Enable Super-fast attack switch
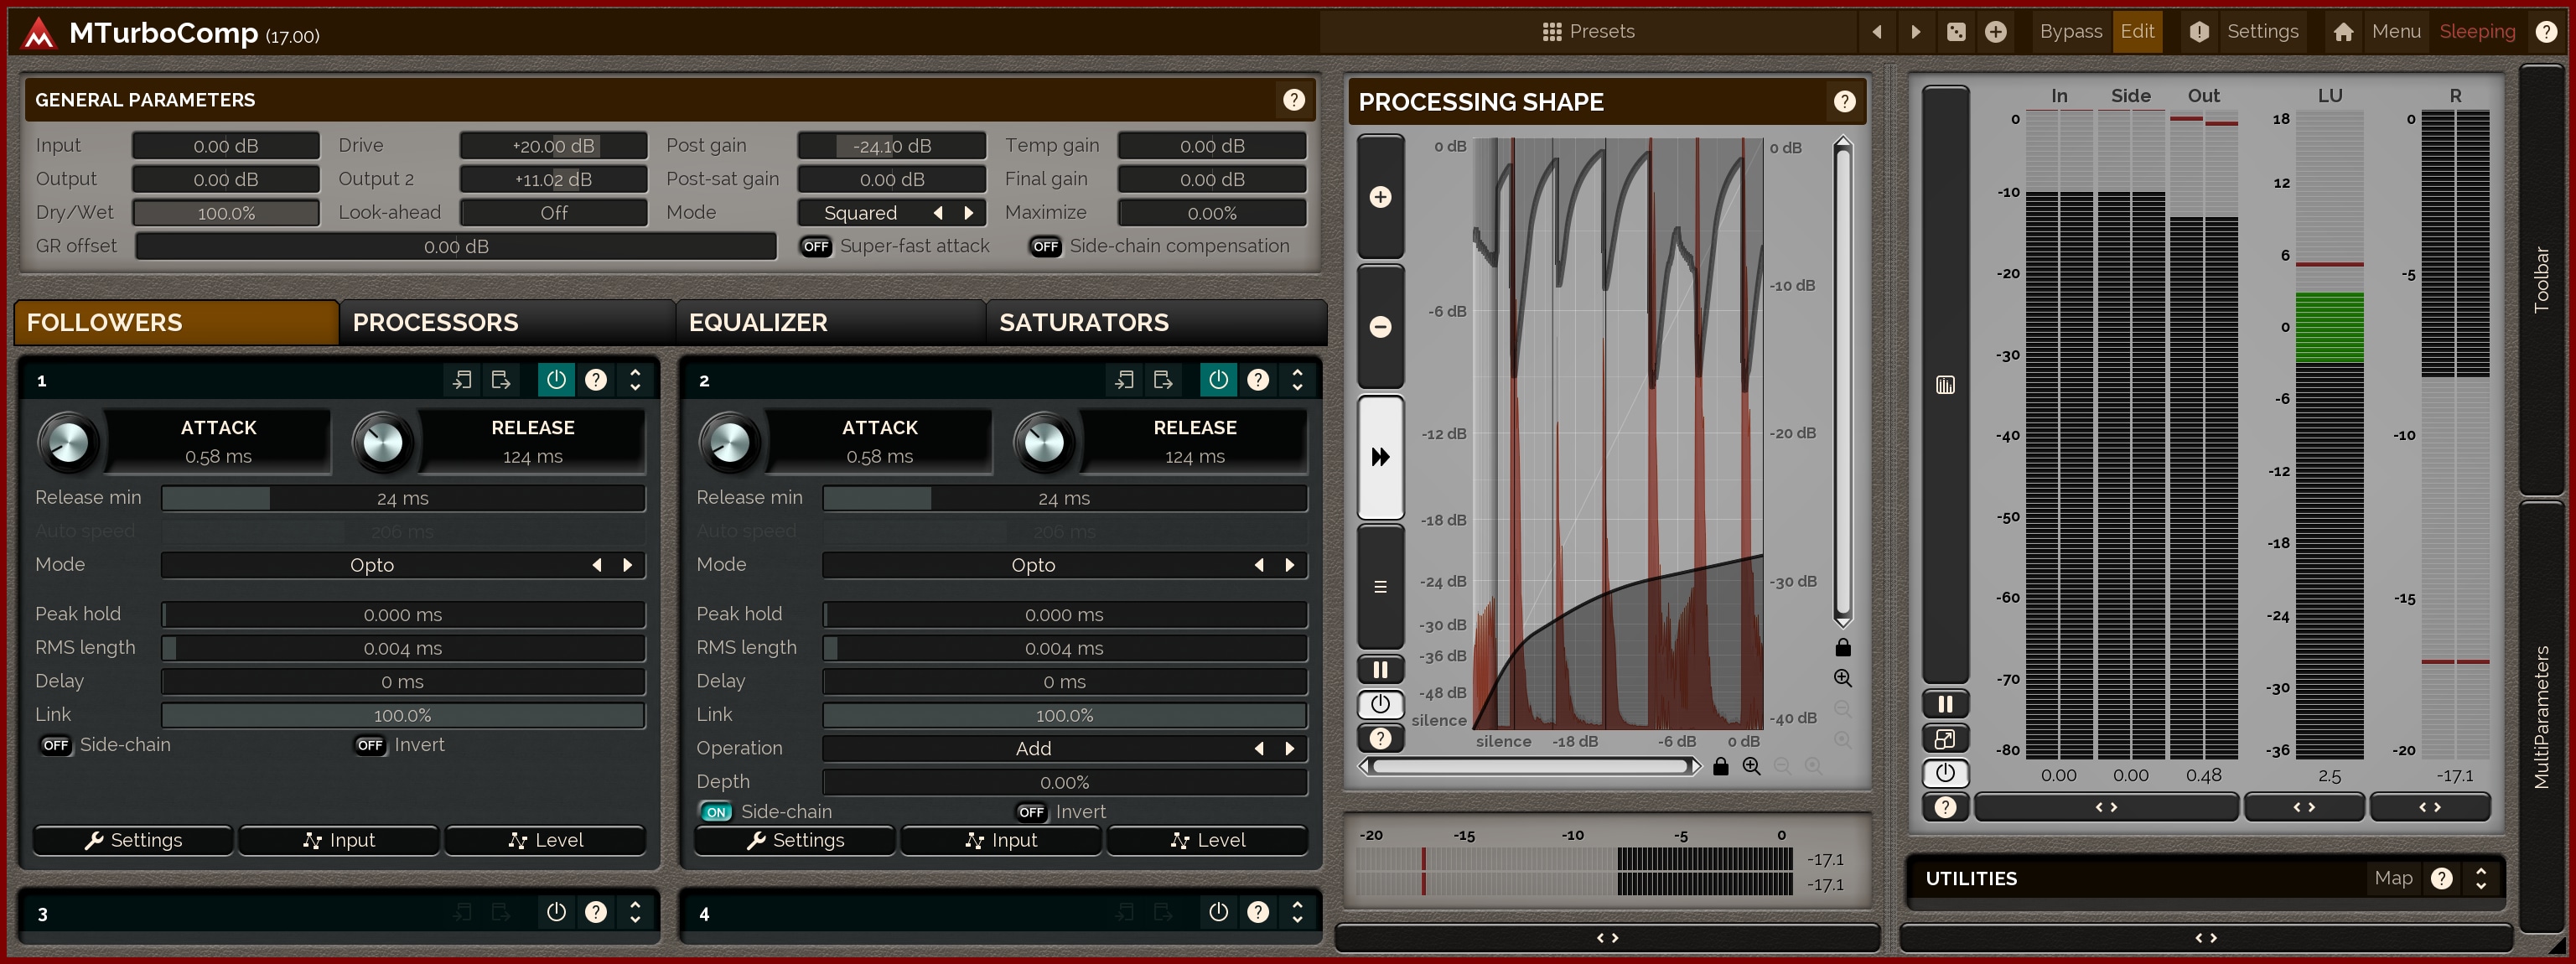 816,247
